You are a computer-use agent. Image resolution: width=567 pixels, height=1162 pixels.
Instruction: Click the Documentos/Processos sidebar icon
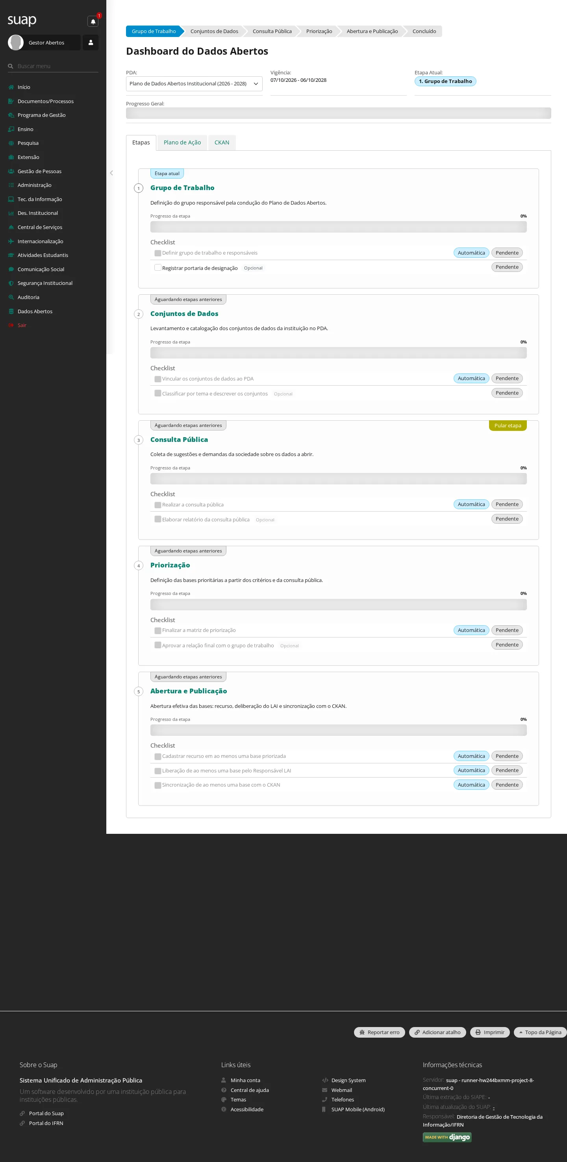(11, 101)
